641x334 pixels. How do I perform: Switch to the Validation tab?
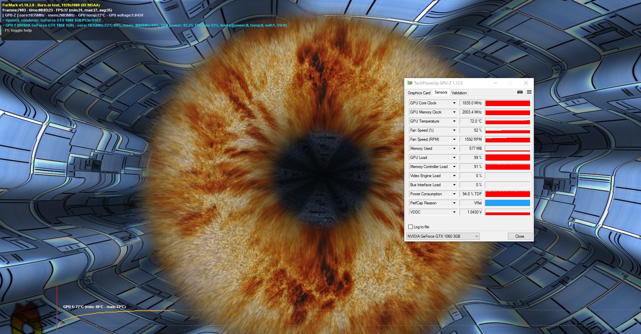pyautogui.click(x=459, y=93)
